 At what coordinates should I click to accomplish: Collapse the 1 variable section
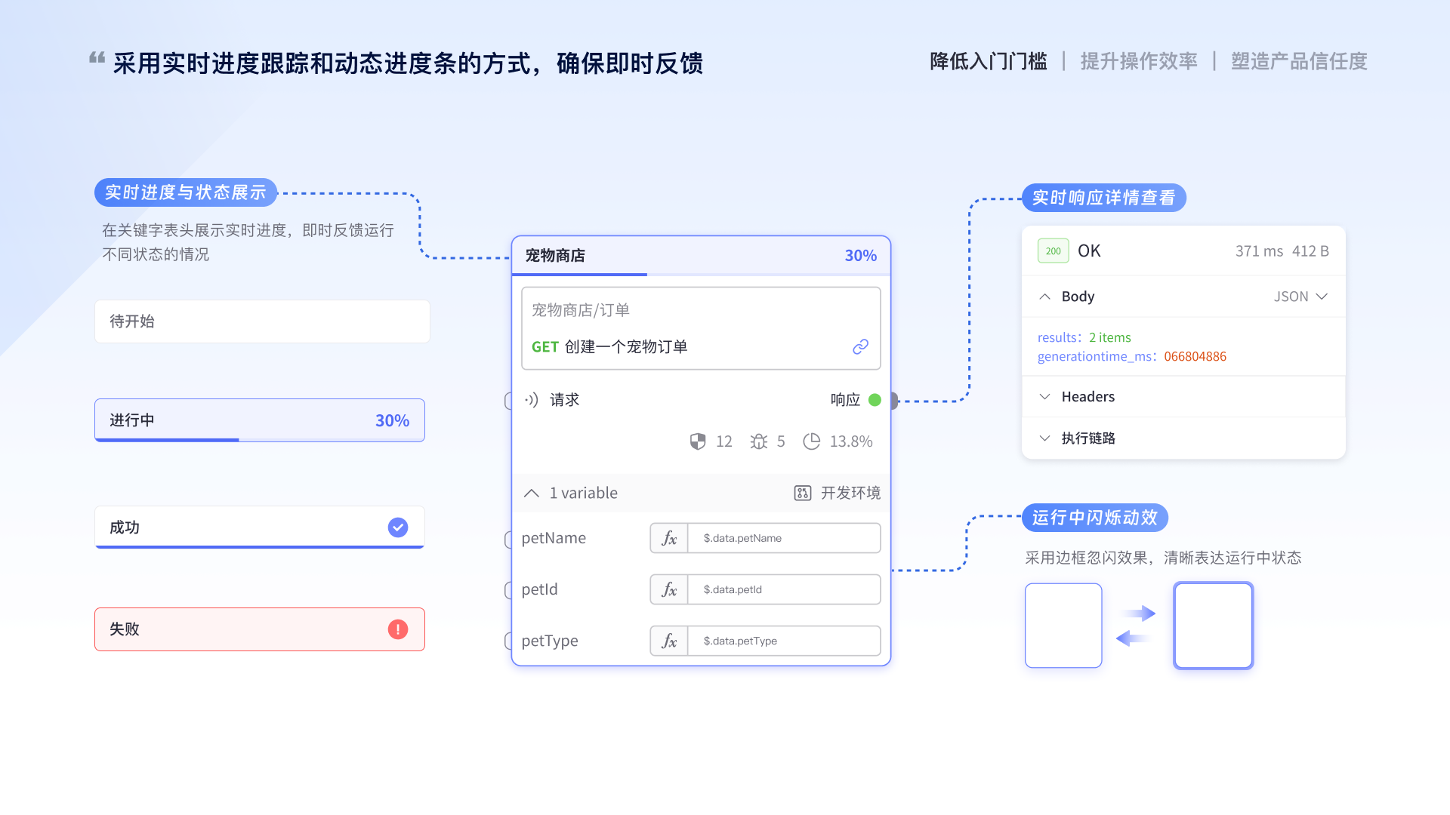(532, 493)
